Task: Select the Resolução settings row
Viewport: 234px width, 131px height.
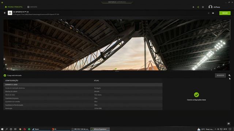Action: click(x=83, y=108)
